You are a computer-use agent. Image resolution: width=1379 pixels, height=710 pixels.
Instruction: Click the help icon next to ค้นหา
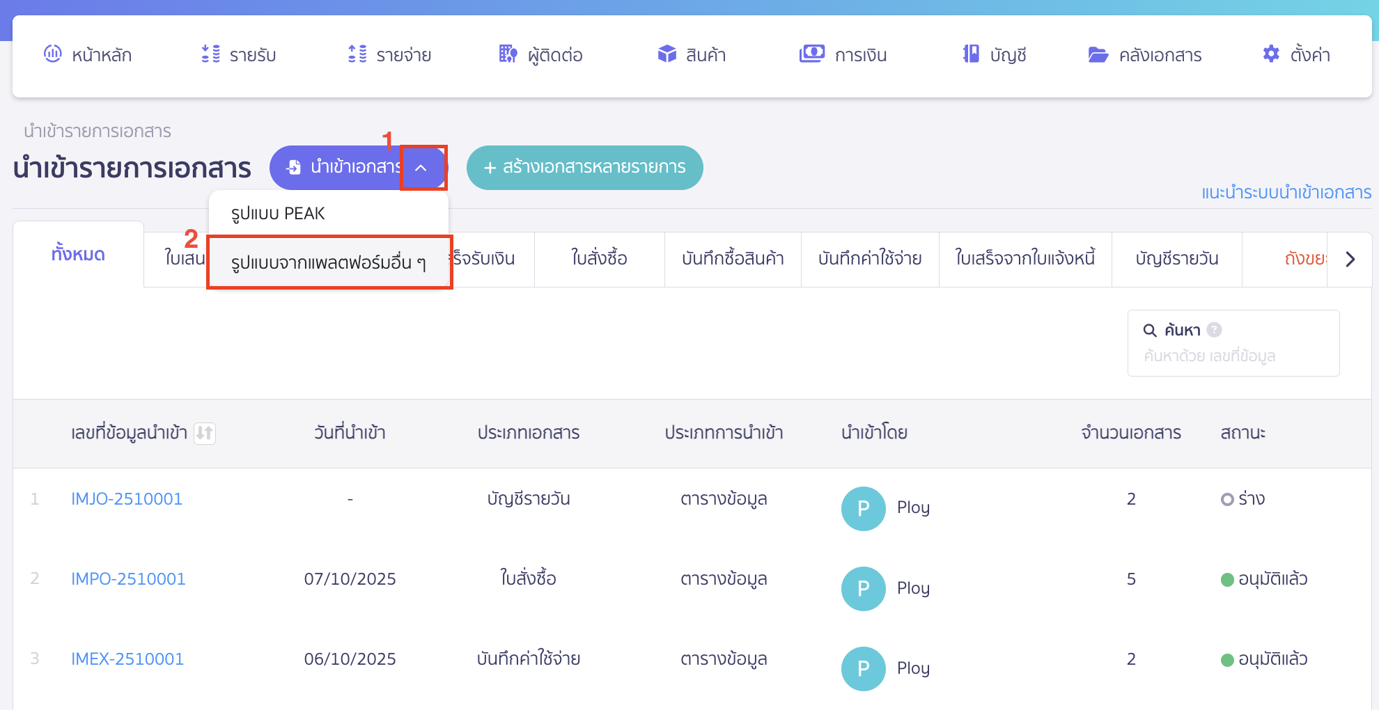1213,330
